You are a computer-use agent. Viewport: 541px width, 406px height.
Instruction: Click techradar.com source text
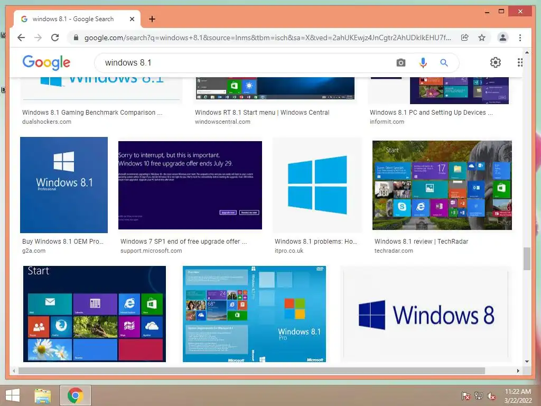(x=394, y=251)
